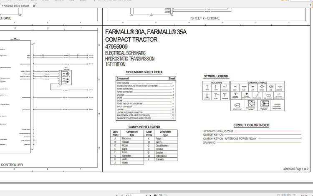The width and height of the screenshot is (313, 196).
Task: Click the 'SCHEMATIC SHEET INDEX' heading
Action: (144, 72)
